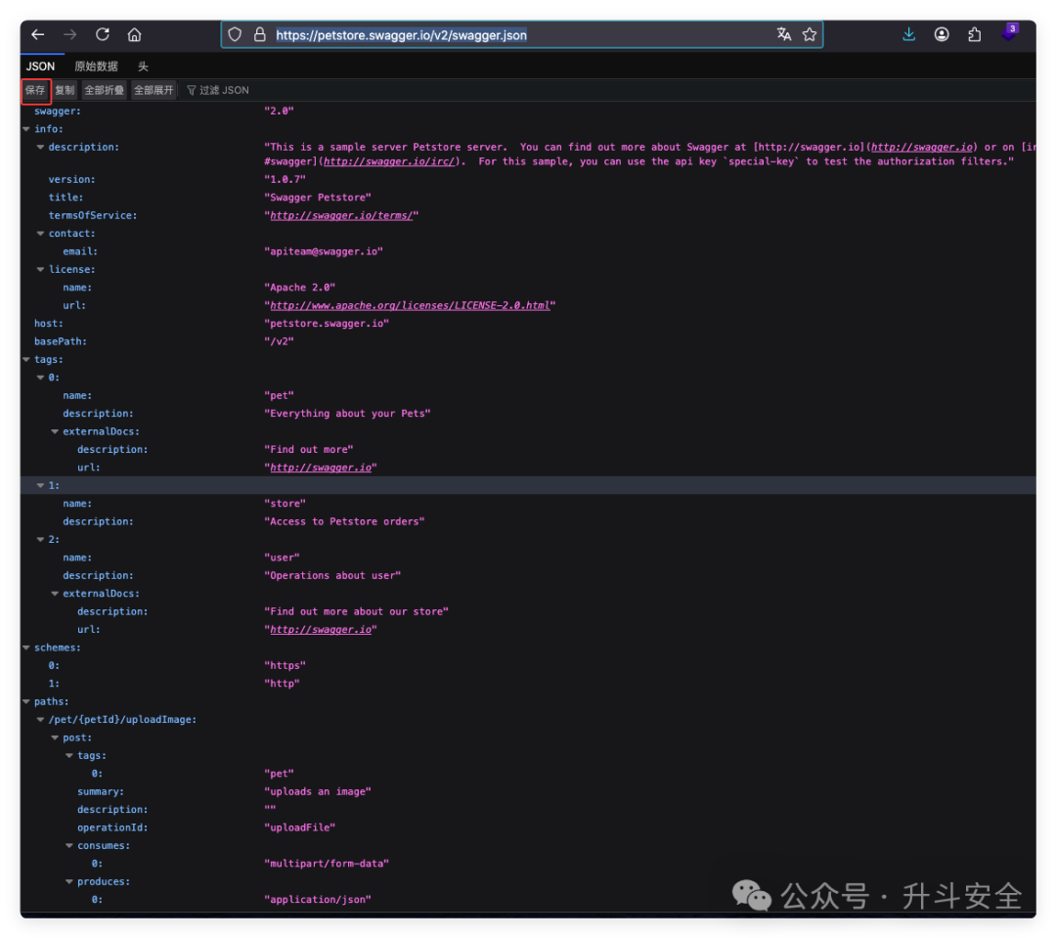The image size is (1056, 938).
Task: Select "Operations about user" value
Action: pos(332,575)
